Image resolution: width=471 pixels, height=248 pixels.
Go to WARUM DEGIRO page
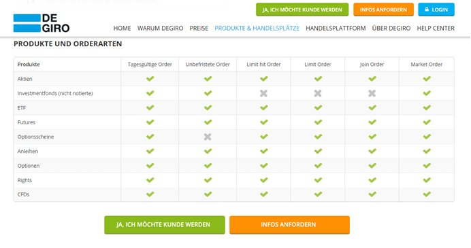click(x=160, y=28)
